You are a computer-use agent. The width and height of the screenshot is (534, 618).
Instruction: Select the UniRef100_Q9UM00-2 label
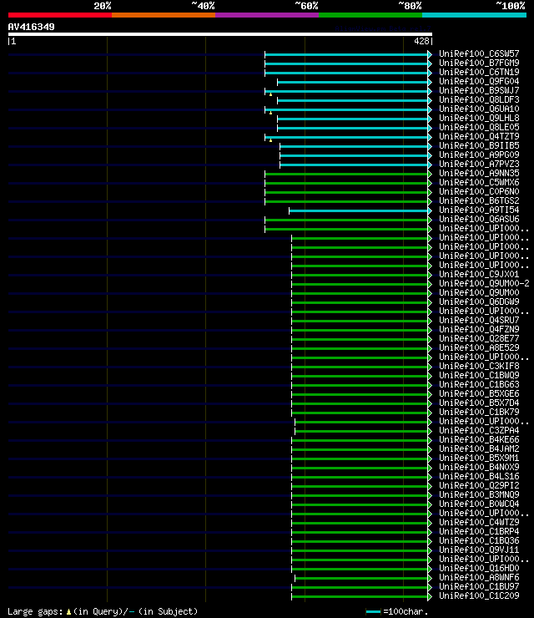pos(485,283)
